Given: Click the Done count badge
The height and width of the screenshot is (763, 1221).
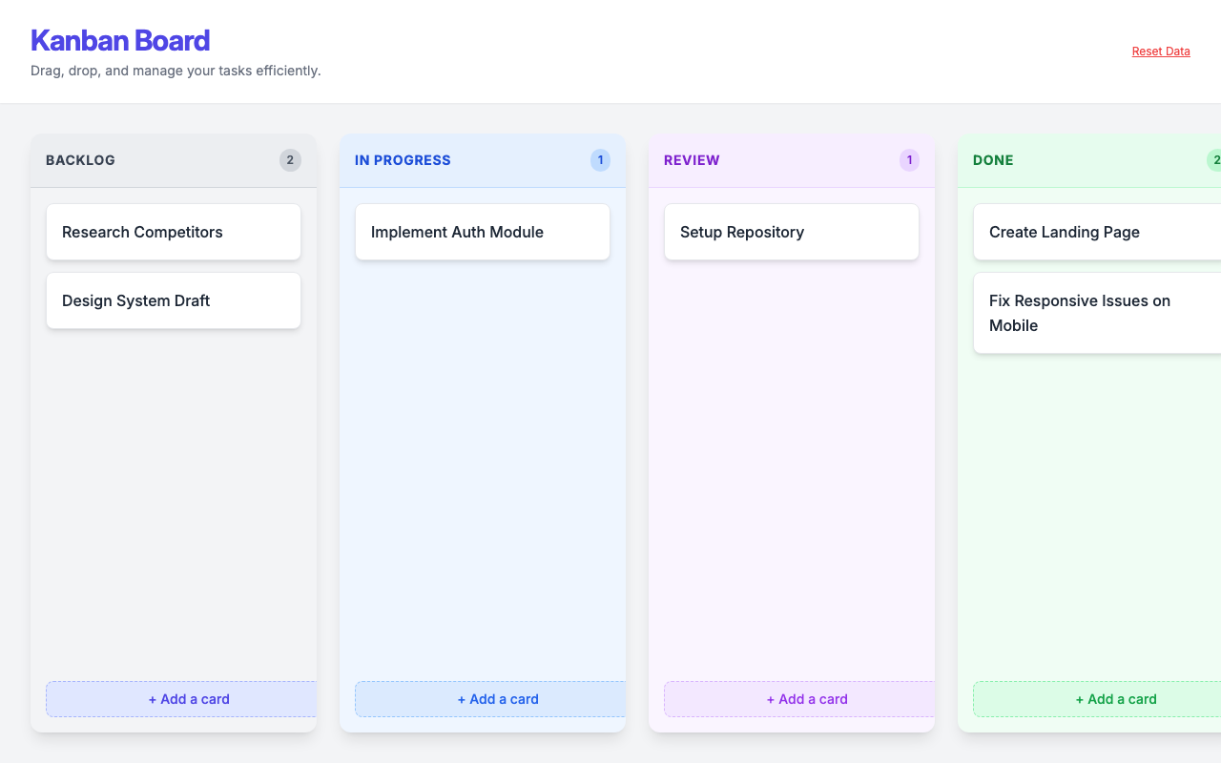Looking at the screenshot, I should click(x=1214, y=160).
